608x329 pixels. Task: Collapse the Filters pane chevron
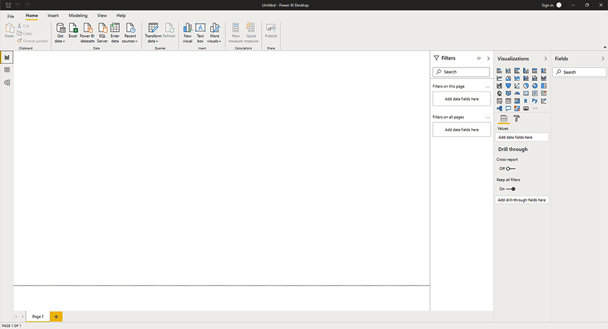(x=488, y=58)
